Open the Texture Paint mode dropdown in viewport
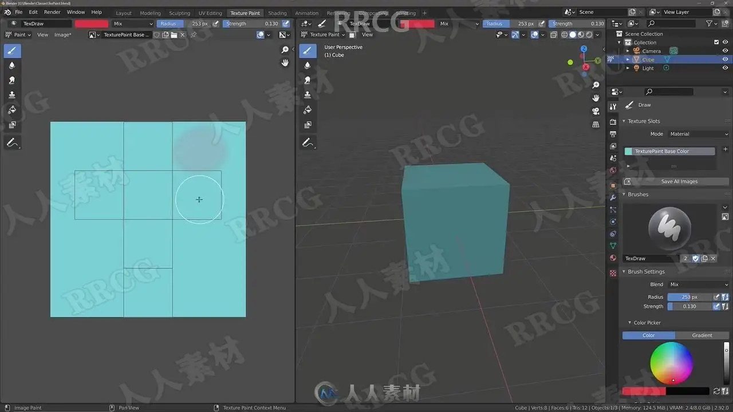Image resolution: width=733 pixels, height=412 pixels. click(322, 35)
